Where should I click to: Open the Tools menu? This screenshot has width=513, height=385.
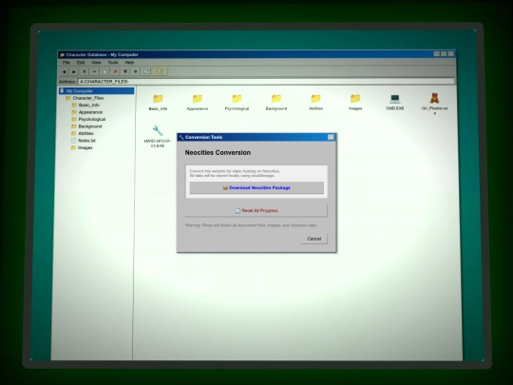113,63
